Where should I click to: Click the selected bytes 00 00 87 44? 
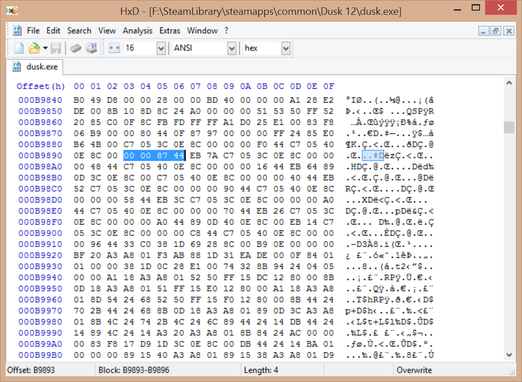(x=154, y=156)
